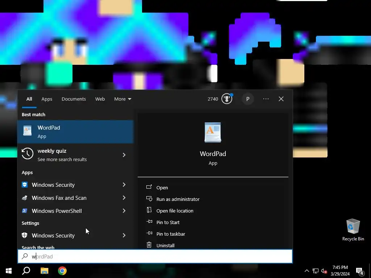Expand the More filter dropdown
Screen dimensions: 371x278
[x=122, y=99]
